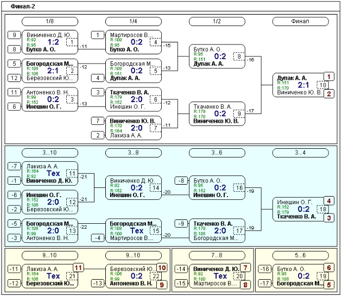Click Дупак А. А. in the final match
The width and height of the screenshot is (342, 296).
(x=292, y=78)
